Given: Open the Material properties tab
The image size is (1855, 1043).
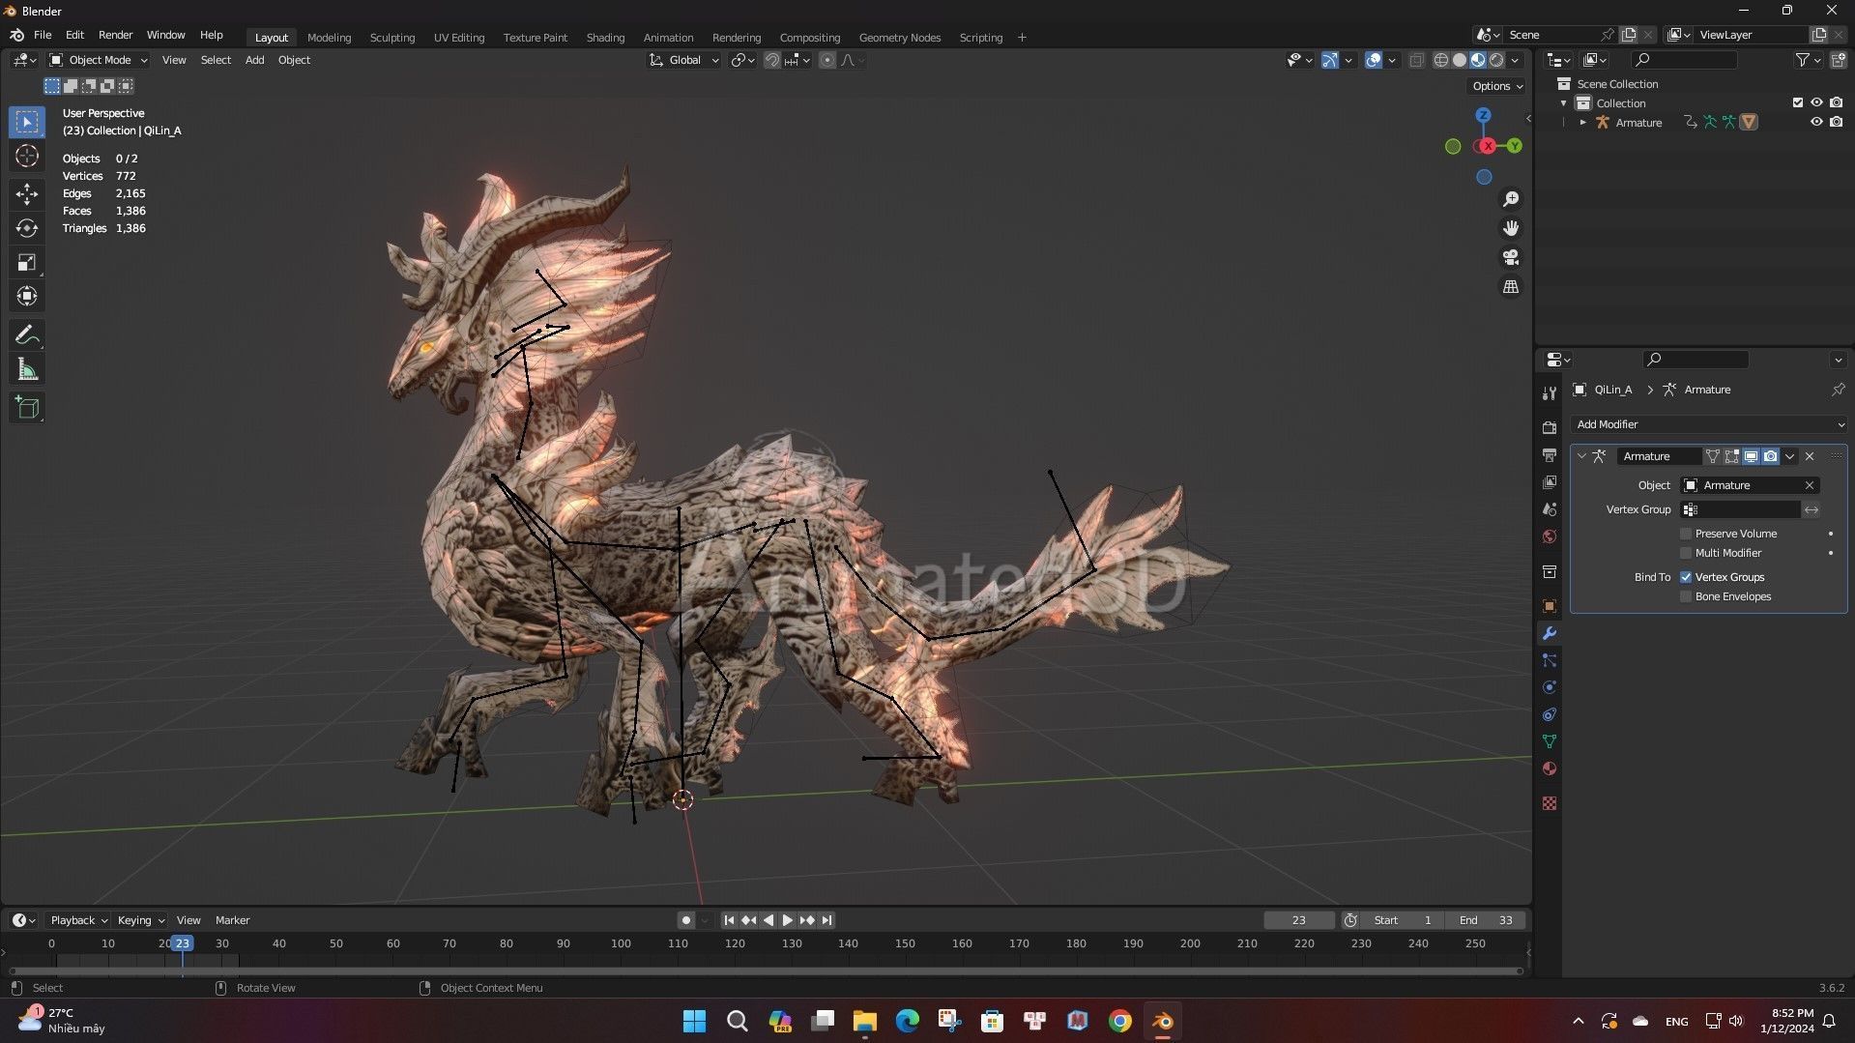Looking at the screenshot, I should tap(1550, 768).
